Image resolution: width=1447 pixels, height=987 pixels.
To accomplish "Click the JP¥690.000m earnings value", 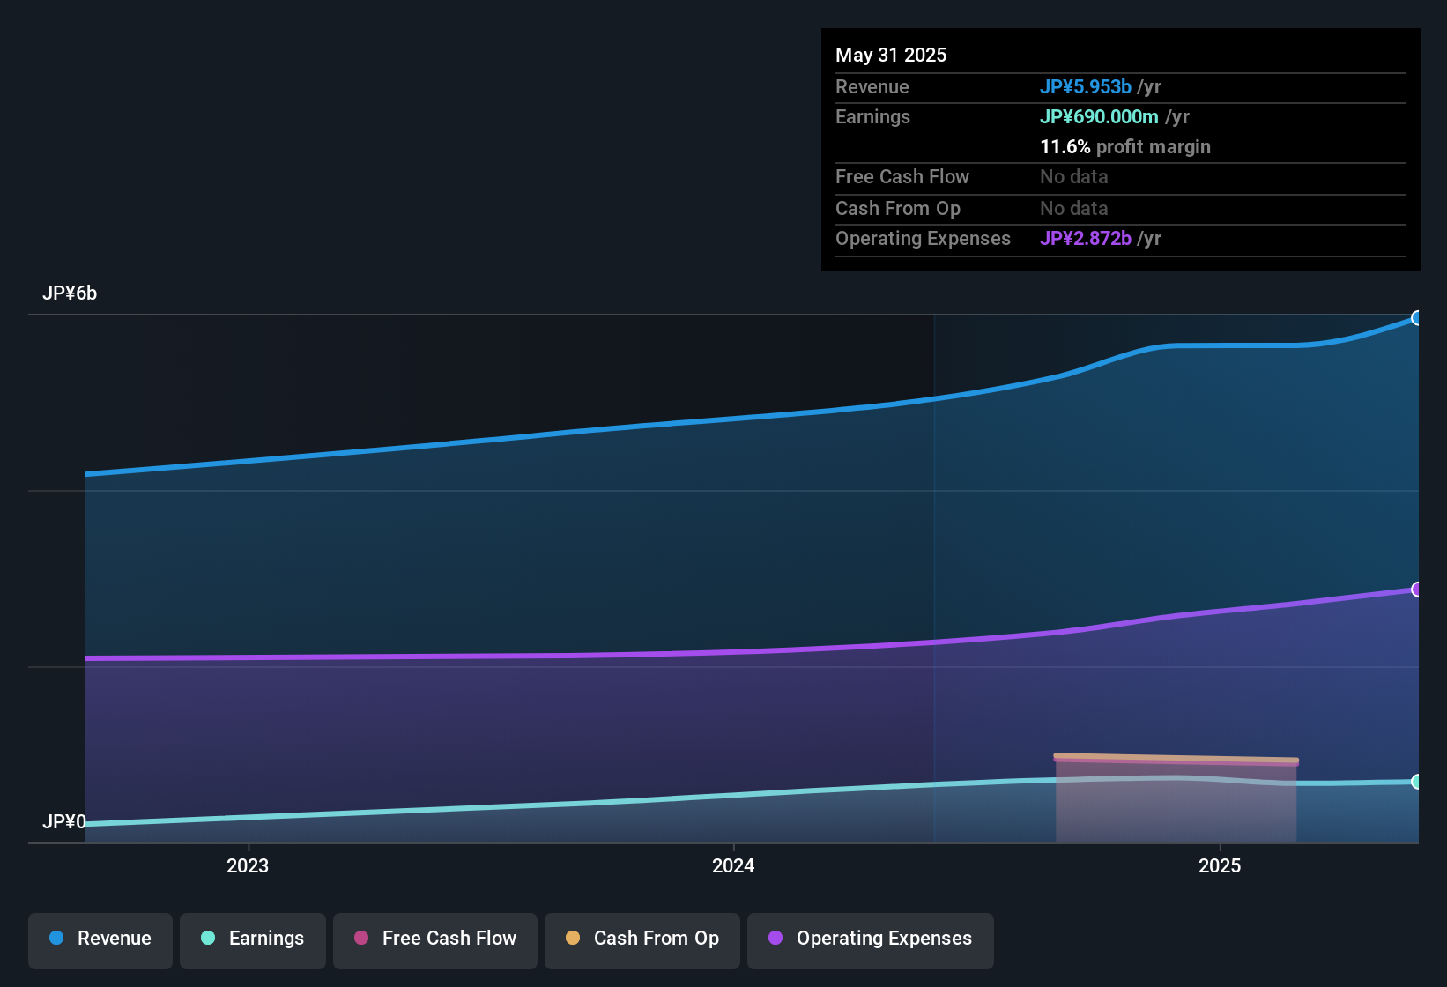I will coord(1099,116).
